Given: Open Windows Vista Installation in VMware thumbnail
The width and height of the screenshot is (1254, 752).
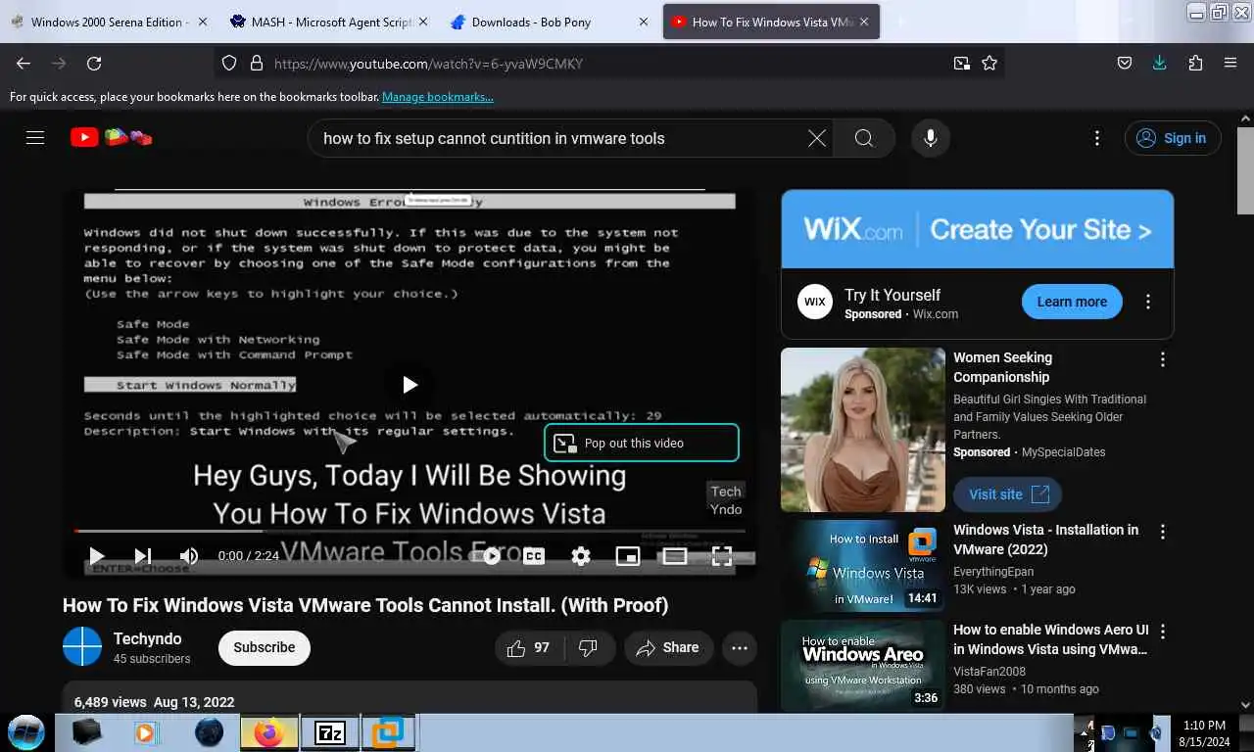Looking at the screenshot, I should coord(863,565).
